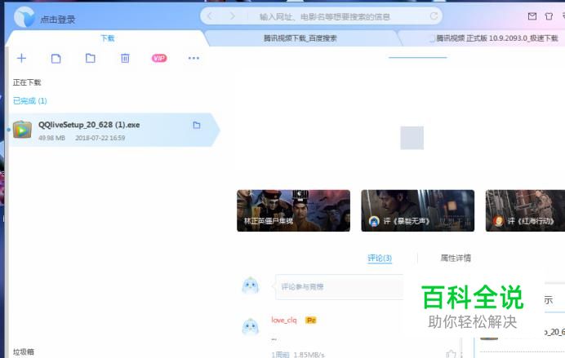Image resolution: width=565 pixels, height=358 pixels.
Task: Click the Xunlei bird logo avatar
Action: tap(24, 17)
